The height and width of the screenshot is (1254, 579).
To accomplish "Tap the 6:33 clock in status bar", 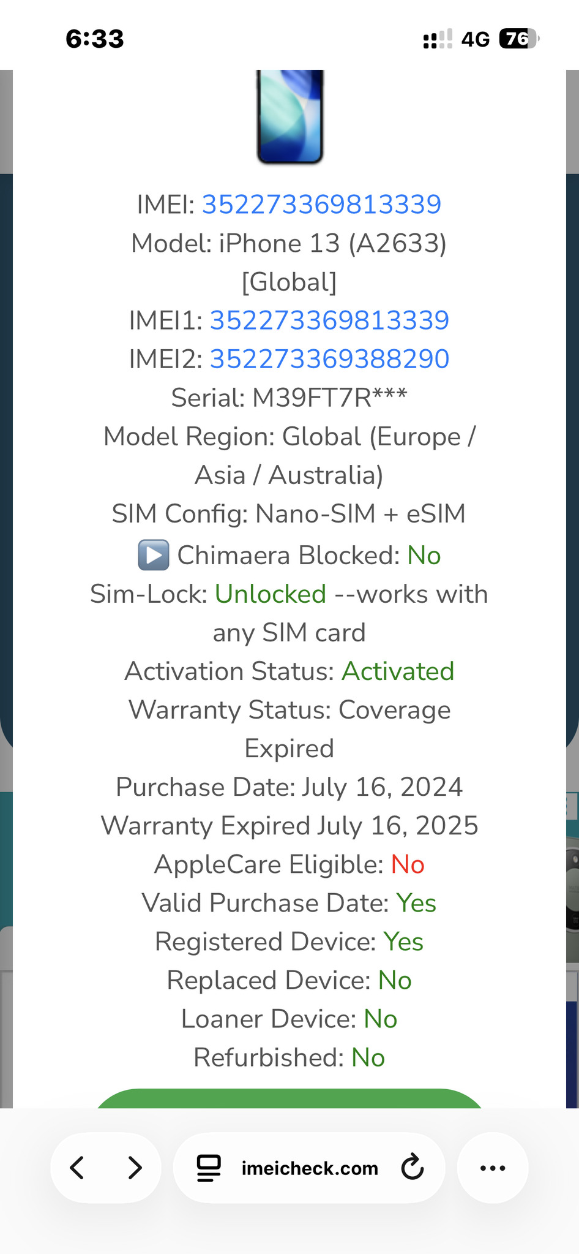I will tap(95, 39).
